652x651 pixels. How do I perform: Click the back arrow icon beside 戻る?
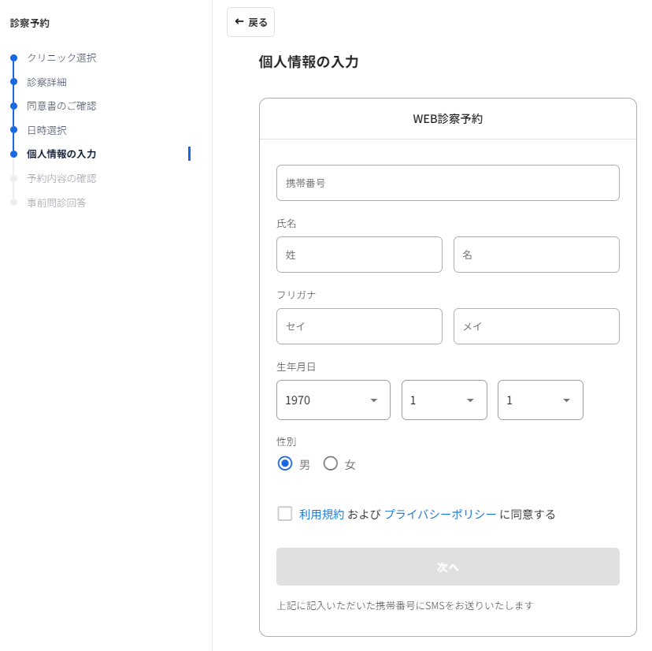pos(239,21)
